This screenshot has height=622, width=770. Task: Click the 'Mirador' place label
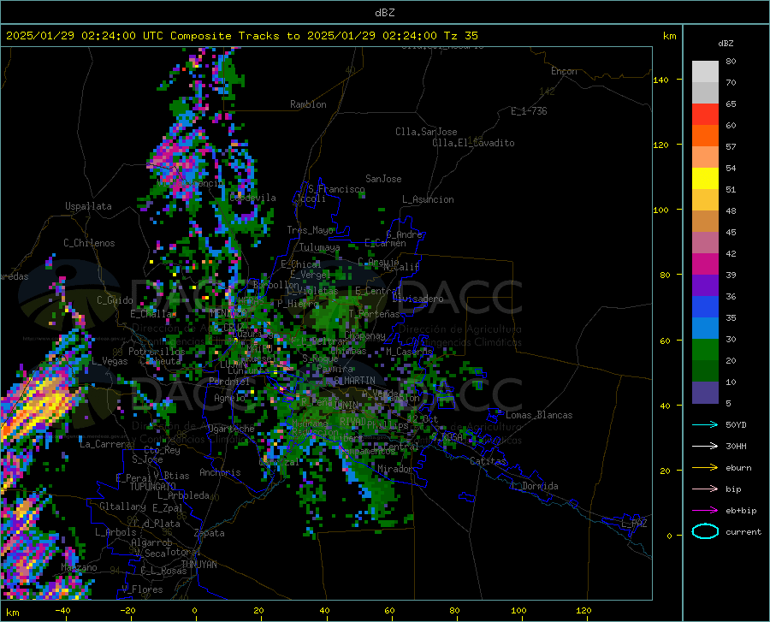(x=394, y=469)
